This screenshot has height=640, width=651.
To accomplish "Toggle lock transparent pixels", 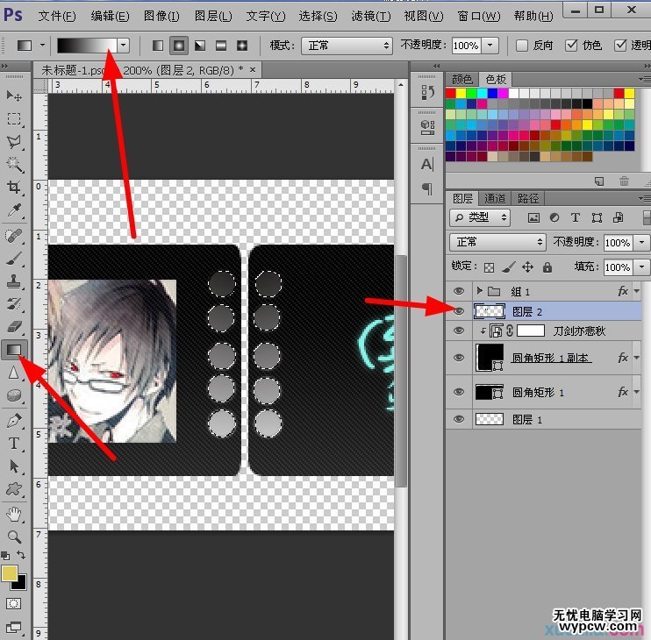I will click(490, 267).
